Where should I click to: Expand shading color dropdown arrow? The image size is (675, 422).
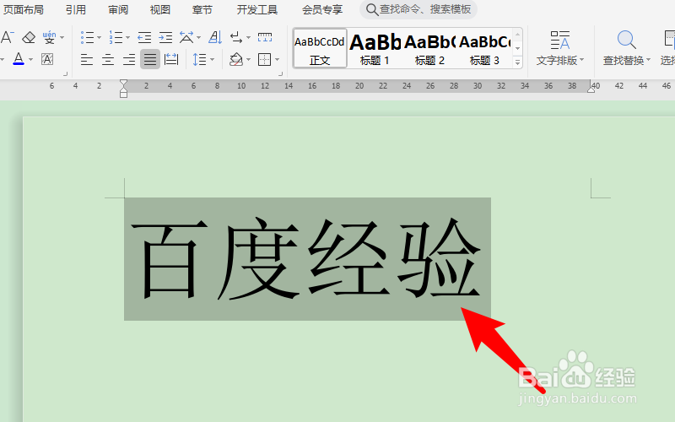point(248,59)
